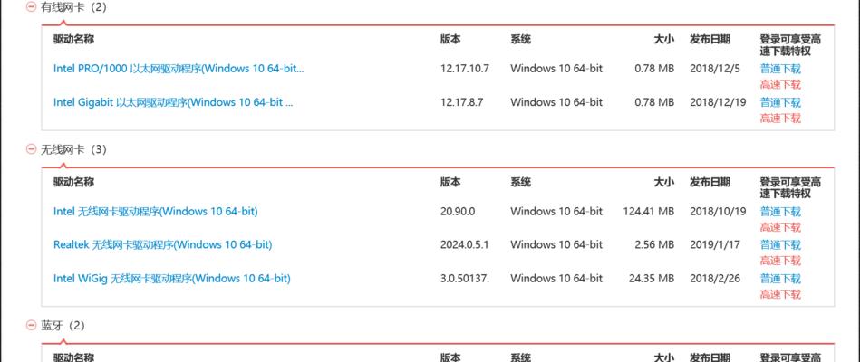
Task: Select the 无线网卡（3）section heading
Action: 74,149
